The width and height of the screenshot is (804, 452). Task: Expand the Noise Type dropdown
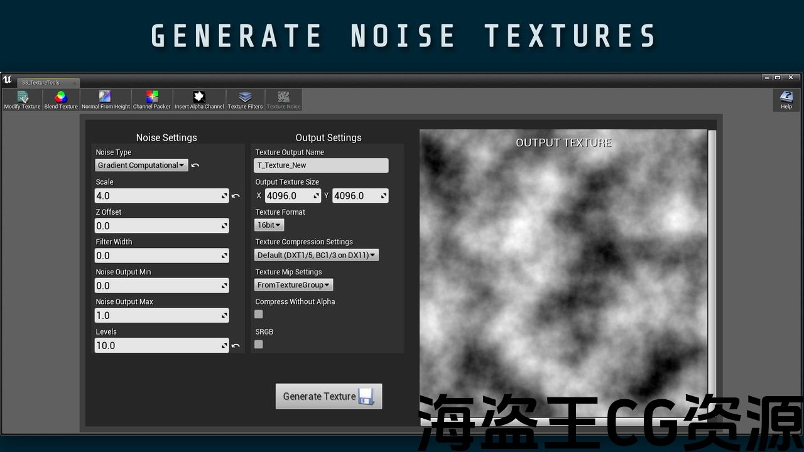(141, 165)
